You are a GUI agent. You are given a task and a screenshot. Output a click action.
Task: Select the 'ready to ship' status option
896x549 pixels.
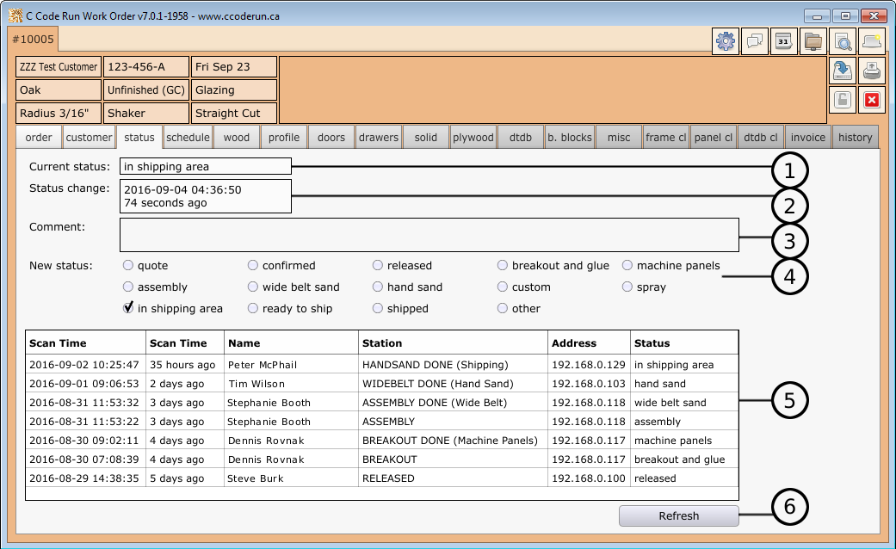pos(254,308)
